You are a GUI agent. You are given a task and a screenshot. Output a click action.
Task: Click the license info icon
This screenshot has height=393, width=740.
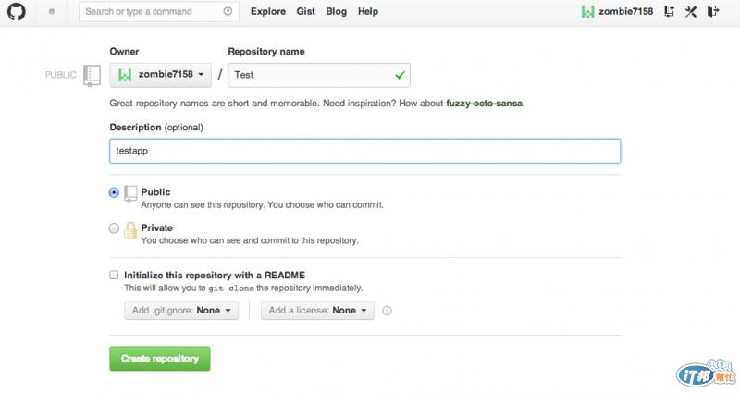click(387, 311)
